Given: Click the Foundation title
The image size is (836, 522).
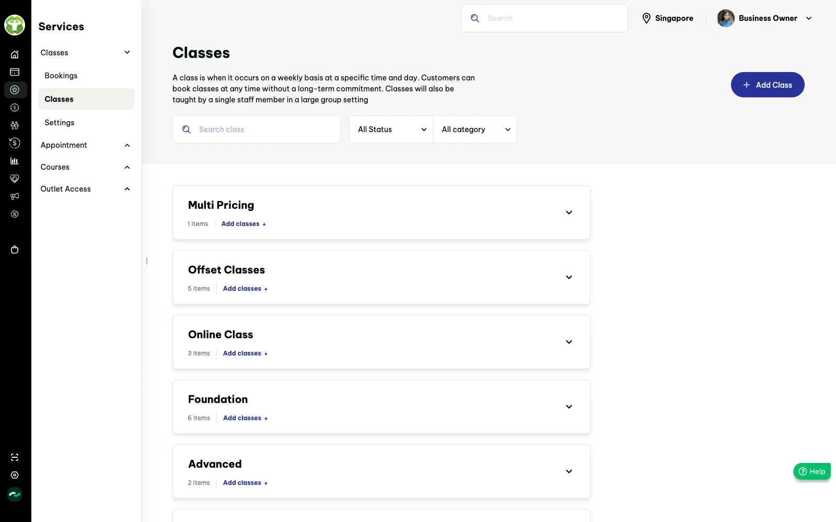Looking at the screenshot, I should coord(218,399).
